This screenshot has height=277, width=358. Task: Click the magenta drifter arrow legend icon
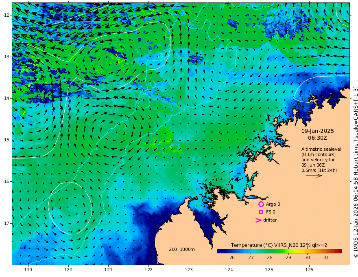click(x=258, y=220)
